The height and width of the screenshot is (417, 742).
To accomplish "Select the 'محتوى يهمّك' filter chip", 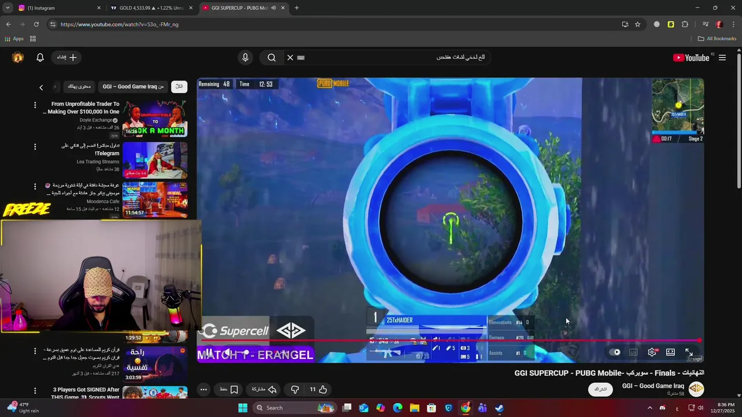I will 79,86.
